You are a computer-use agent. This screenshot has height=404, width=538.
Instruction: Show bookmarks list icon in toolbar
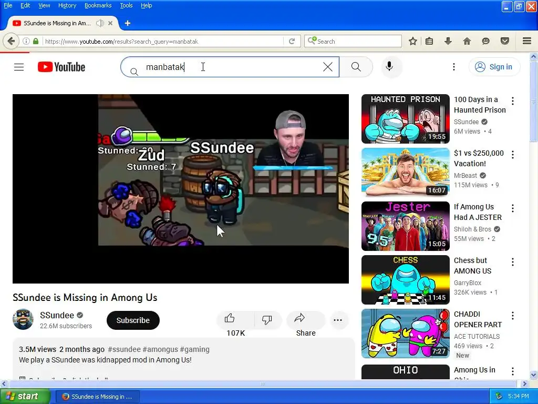[429, 41]
